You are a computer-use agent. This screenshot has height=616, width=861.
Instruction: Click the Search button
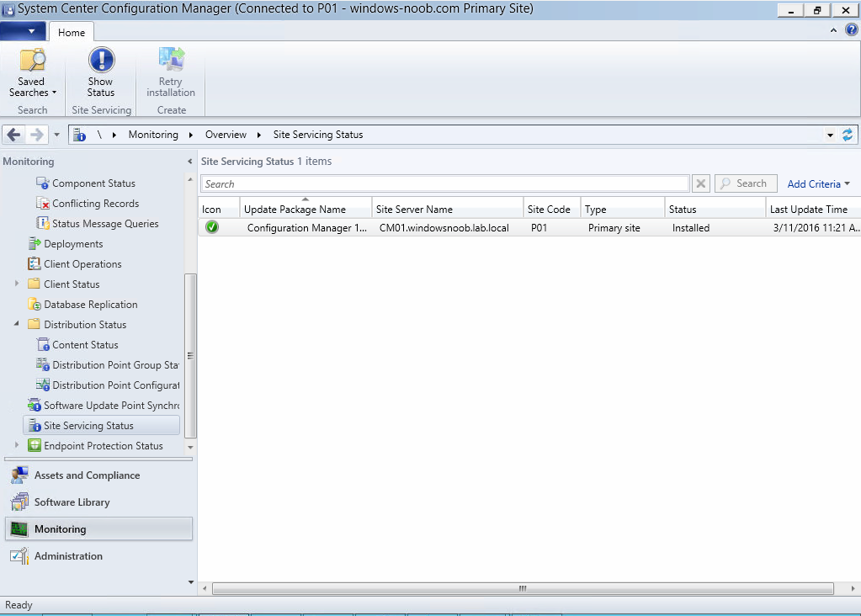tap(746, 183)
